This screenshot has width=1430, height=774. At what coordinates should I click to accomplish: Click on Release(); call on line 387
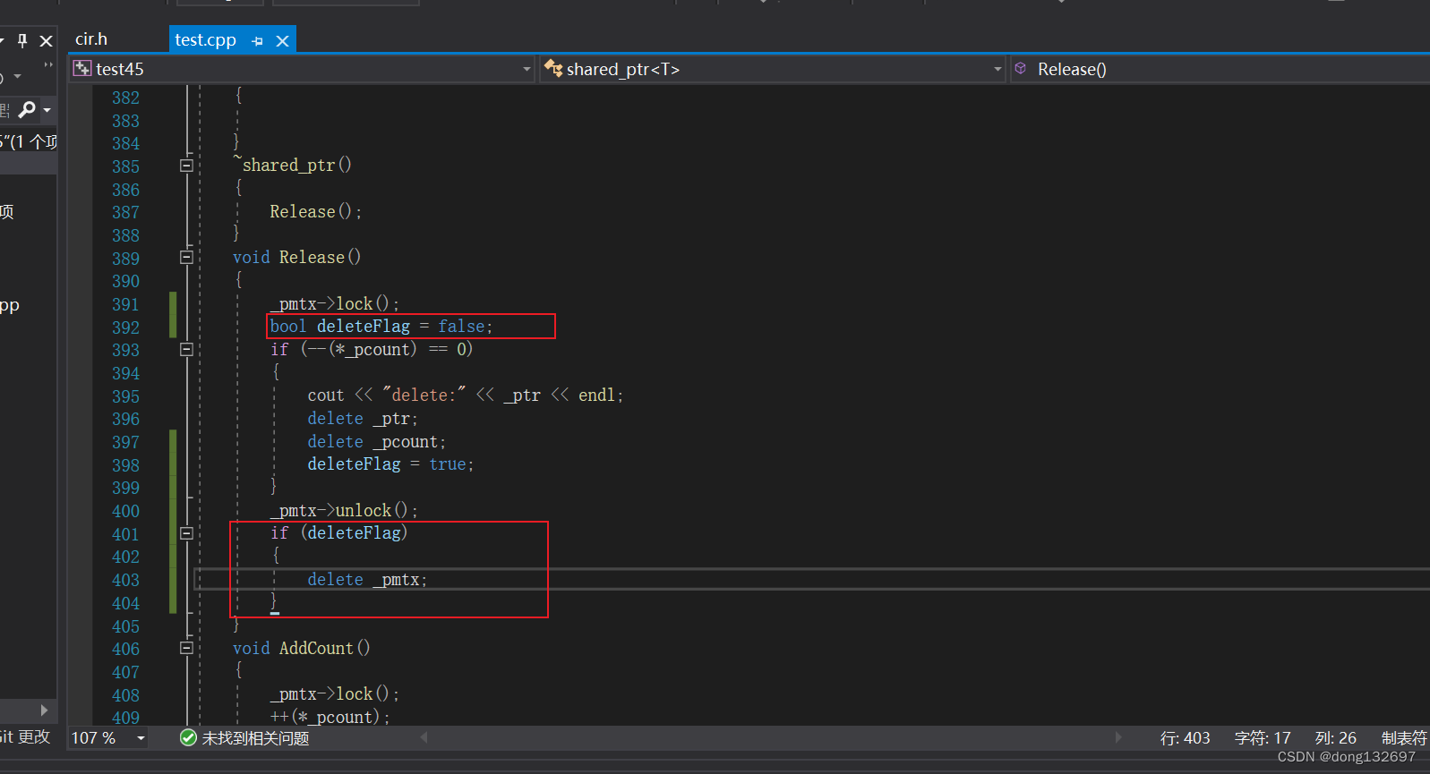pos(316,212)
